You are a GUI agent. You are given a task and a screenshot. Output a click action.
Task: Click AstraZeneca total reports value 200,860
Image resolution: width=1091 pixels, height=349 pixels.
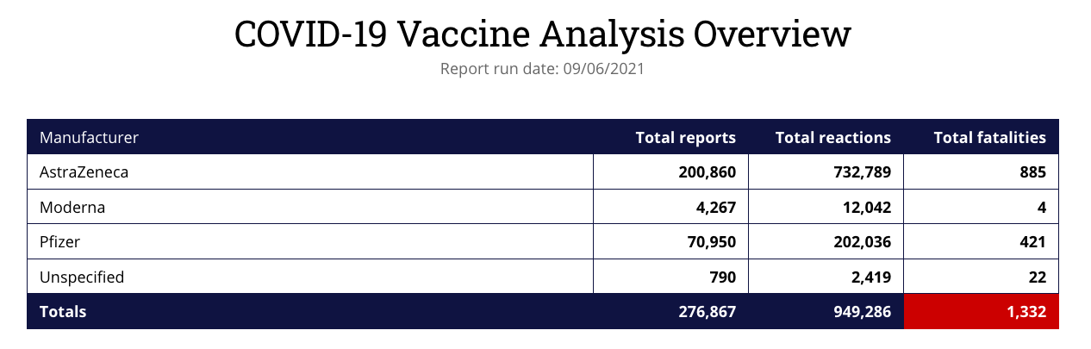(x=707, y=172)
